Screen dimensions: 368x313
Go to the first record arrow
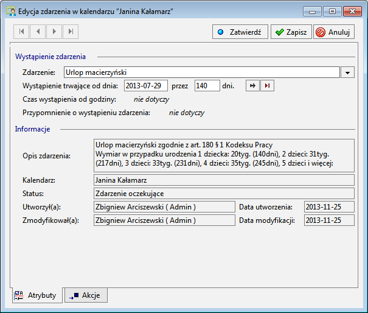pyautogui.click(x=21, y=32)
